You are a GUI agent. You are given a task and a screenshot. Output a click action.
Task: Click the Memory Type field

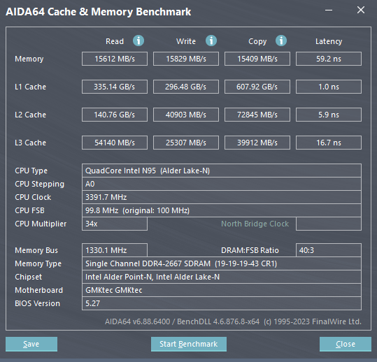click(222, 263)
